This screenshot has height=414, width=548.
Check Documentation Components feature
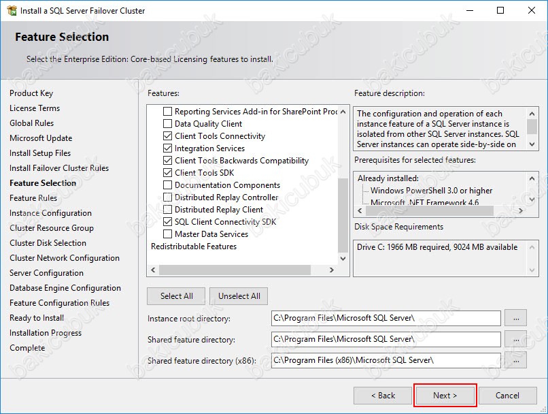click(168, 185)
